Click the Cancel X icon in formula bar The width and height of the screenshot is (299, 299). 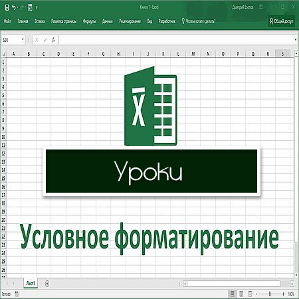pos(37,40)
